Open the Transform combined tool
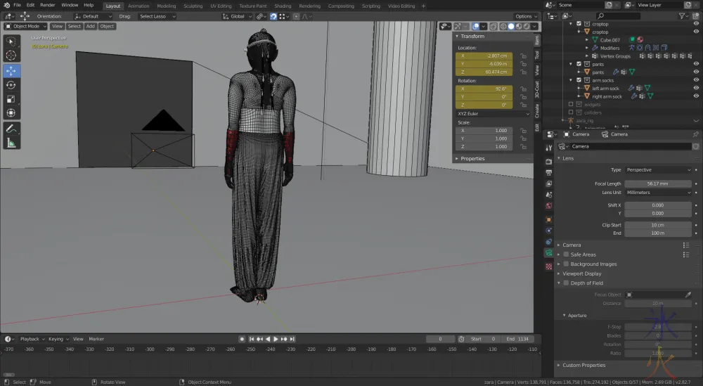This screenshot has height=386, width=703. [x=11, y=113]
